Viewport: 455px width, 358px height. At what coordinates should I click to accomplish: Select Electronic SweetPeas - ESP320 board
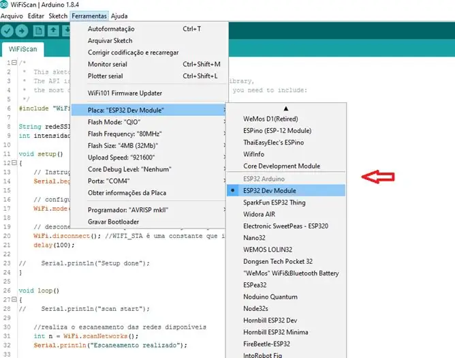click(x=286, y=226)
